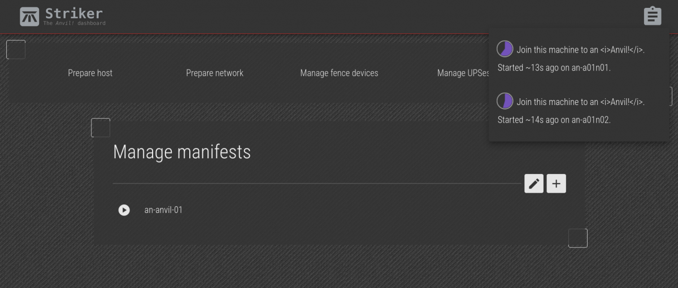Screen dimensions: 678x288
Task: Click the Striker title text
Action: click(x=73, y=13)
